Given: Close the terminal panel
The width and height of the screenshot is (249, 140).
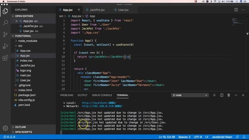Looking at the screenshot, I should click(x=243, y=95).
